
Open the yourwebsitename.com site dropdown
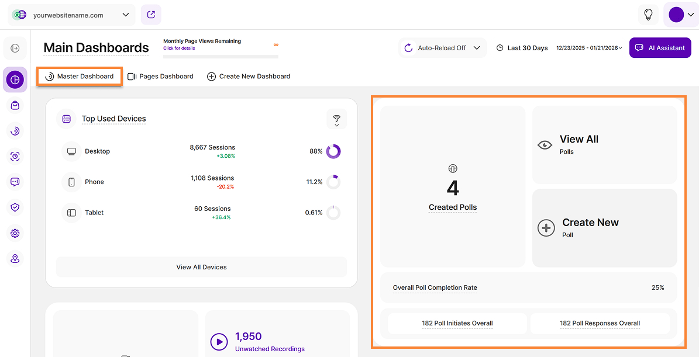click(x=71, y=15)
